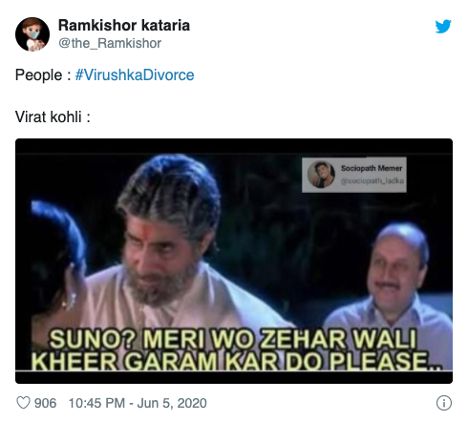Click the dark-haired woman at the meme's left edge

click(55, 264)
